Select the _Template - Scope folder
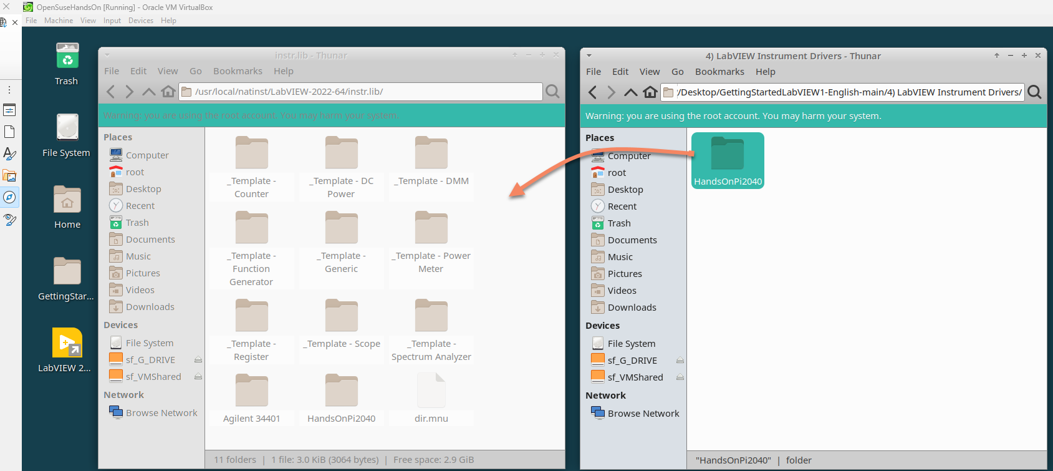1053x471 pixels. (x=342, y=324)
